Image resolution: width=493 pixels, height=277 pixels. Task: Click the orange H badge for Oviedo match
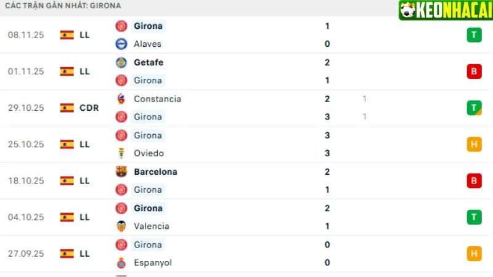474,144
